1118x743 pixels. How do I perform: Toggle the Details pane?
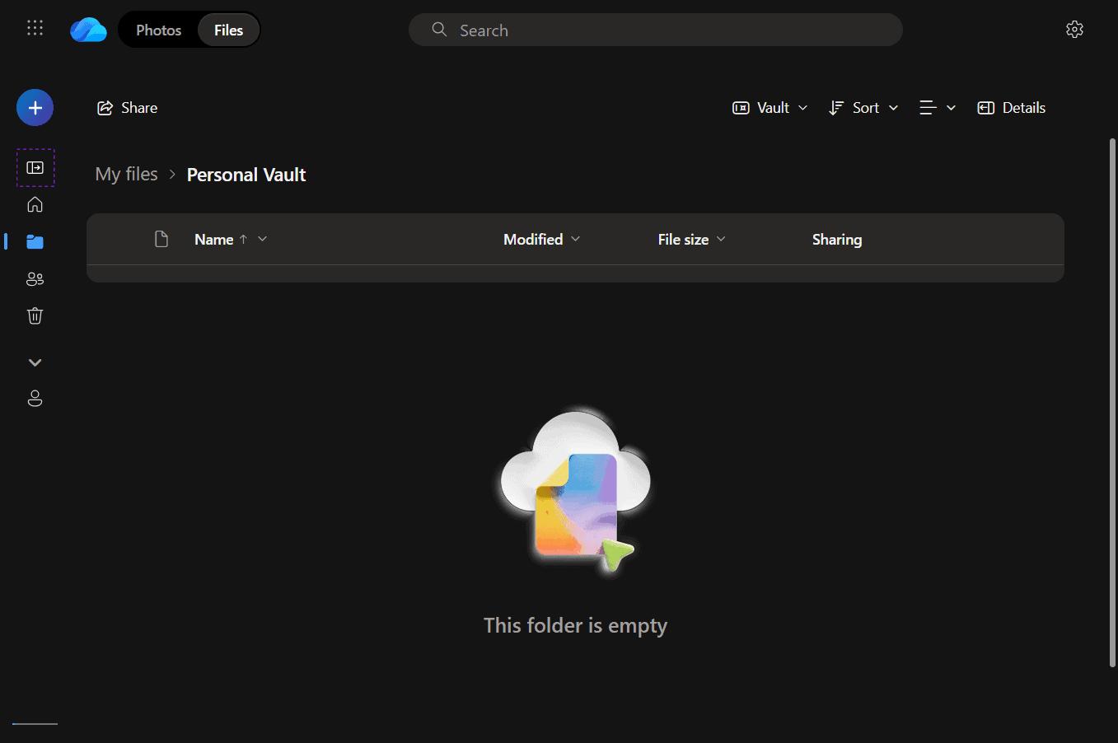point(1011,108)
